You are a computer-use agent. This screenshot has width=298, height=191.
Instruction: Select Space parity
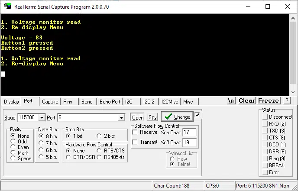coord(21,159)
